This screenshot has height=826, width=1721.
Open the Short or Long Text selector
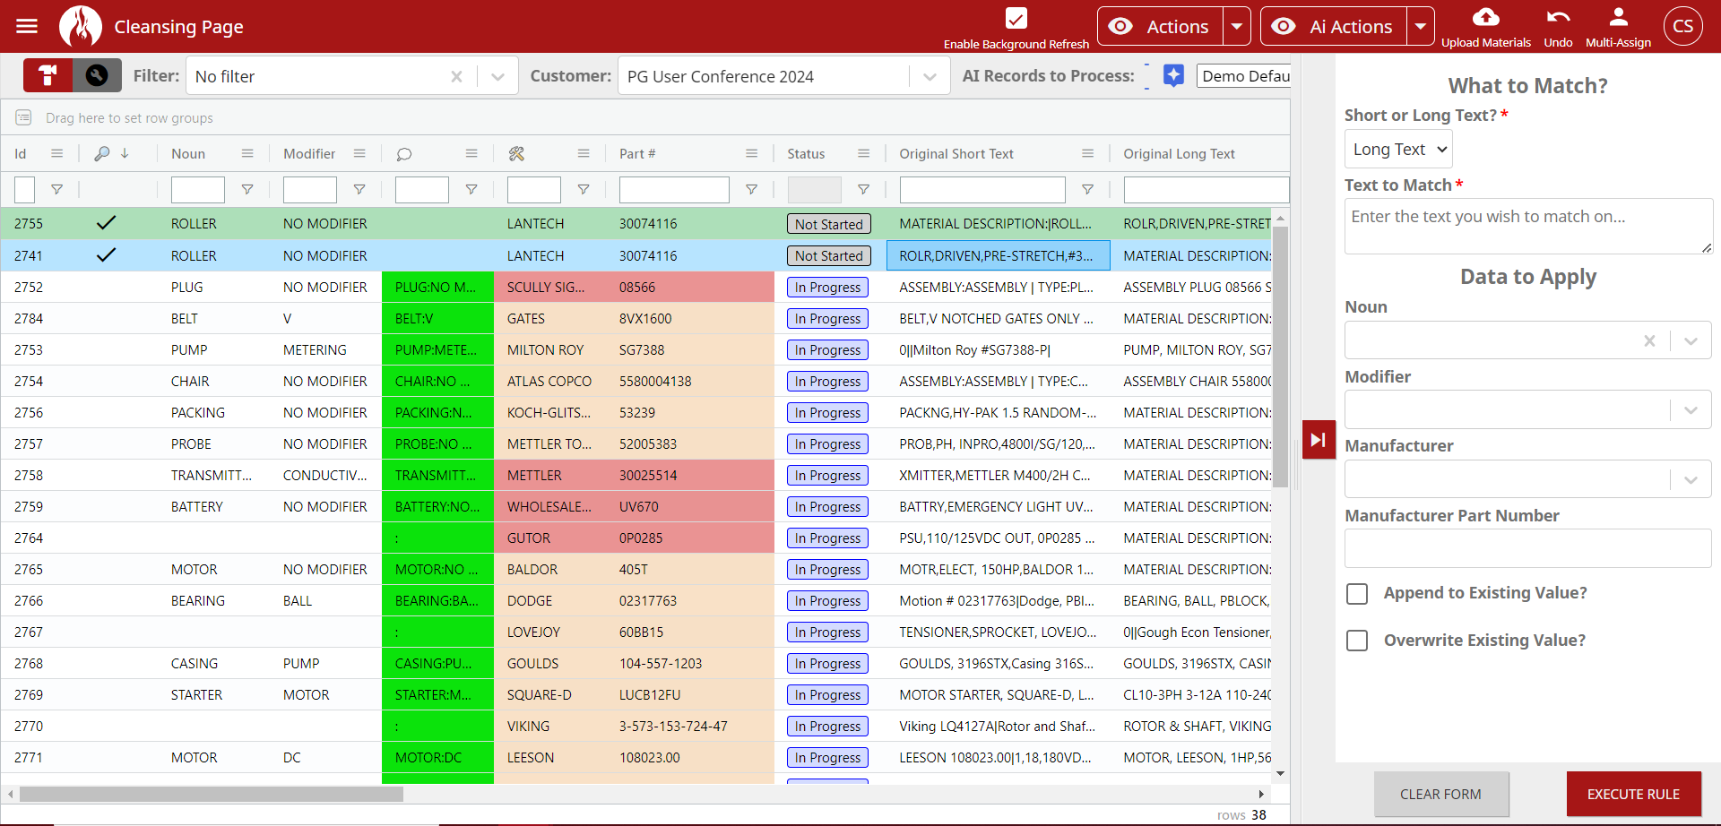coord(1397,149)
